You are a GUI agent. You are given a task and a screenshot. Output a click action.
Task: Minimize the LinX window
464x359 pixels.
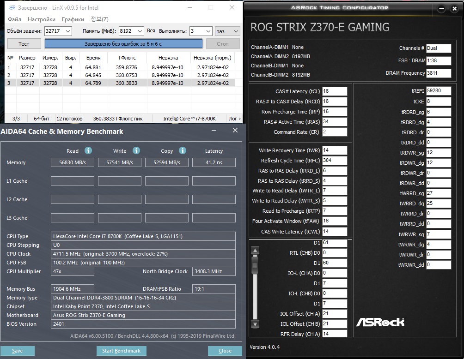(190, 8)
